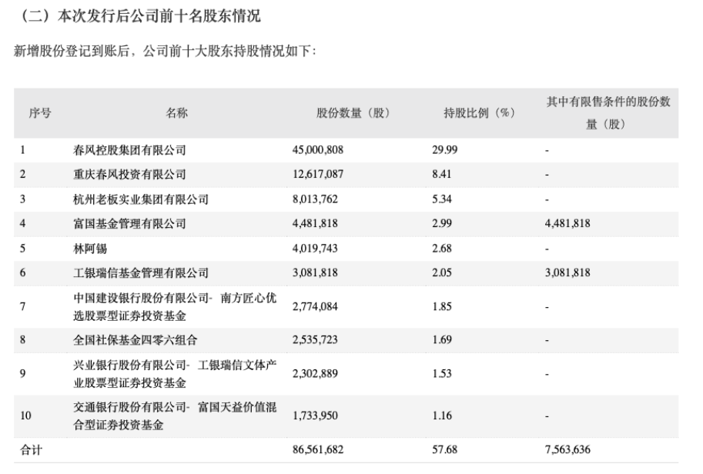
Task: Select the restricted total '7,563,636'
Action: click(x=567, y=450)
